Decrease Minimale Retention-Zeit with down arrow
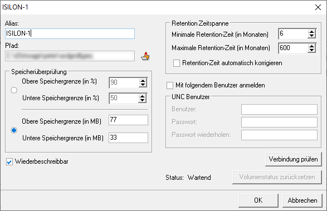This screenshot has height=211, width=327. (x=311, y=36)
